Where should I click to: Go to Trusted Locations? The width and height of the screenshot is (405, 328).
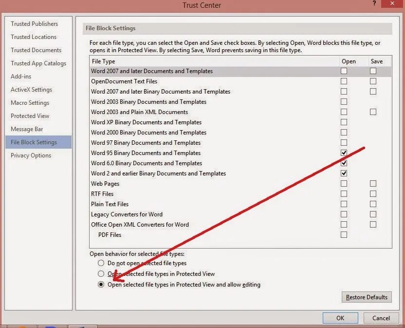(x=34, y=37)
